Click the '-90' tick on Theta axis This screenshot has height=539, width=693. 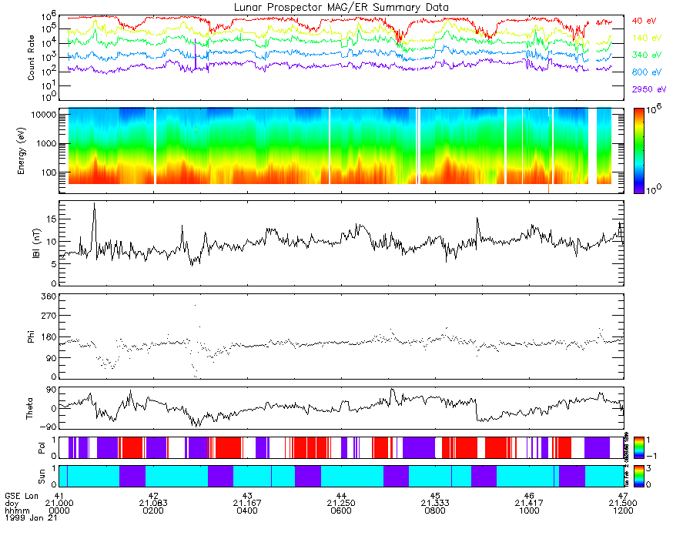coord(47,427)
